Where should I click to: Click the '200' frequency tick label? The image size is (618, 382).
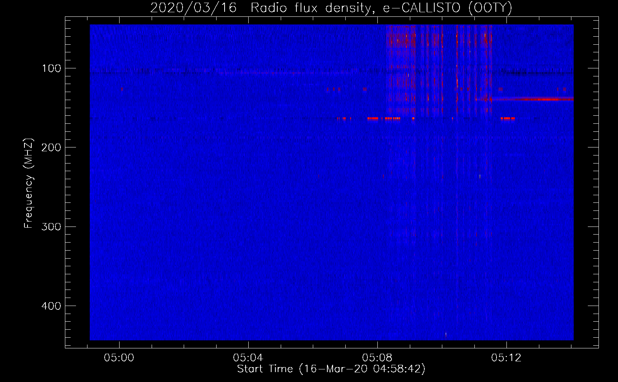[x=51, y=147]
